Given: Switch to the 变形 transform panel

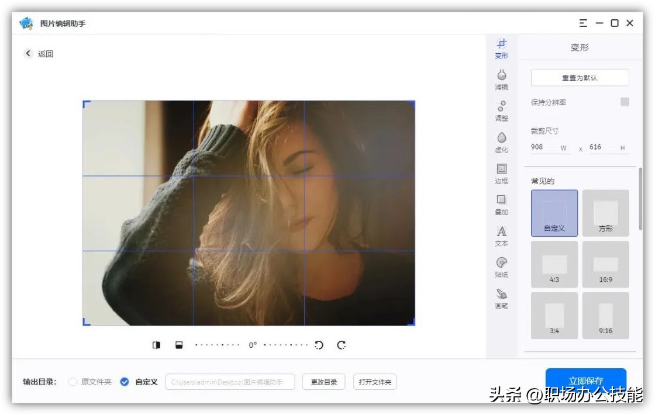Looking at the screenshot, I should [x=501, y=48].
